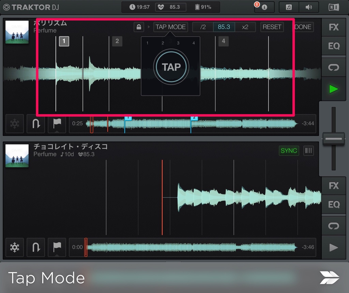Click bottom deck elapsed time 0:00

pos(77,247)
